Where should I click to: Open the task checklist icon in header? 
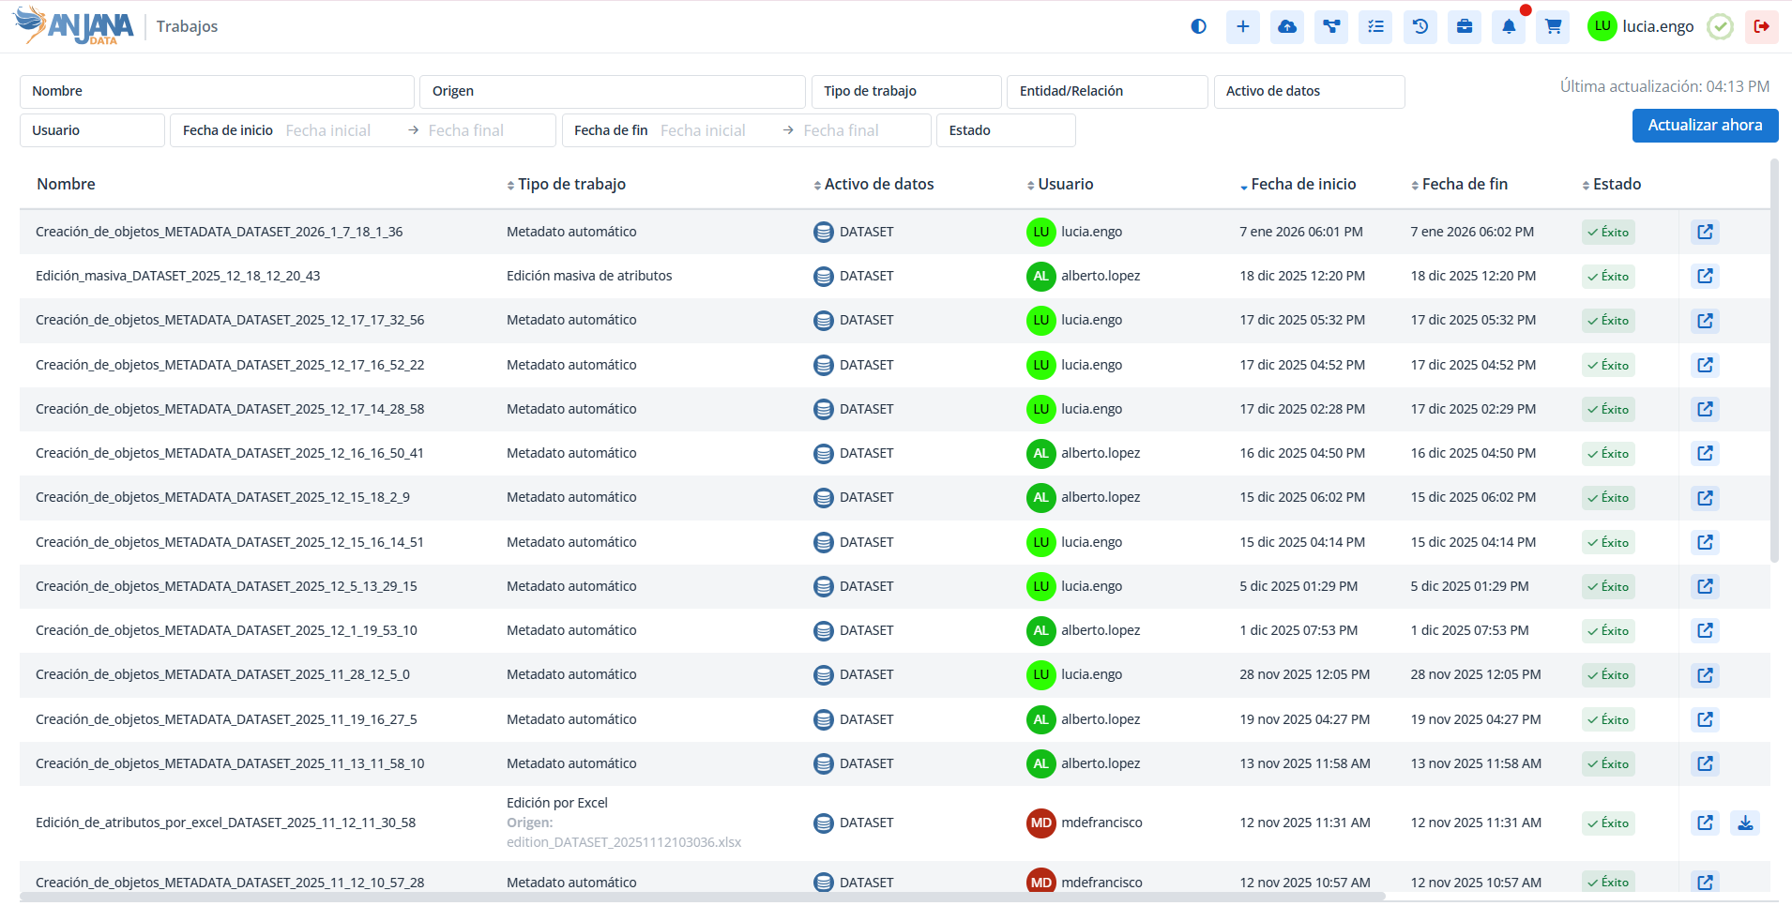click(x=1375, y=26)
